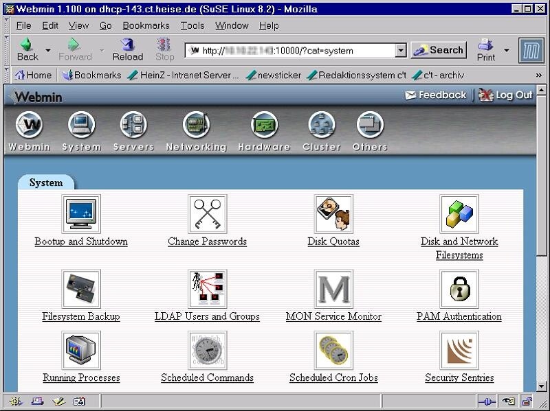Open the Cluster category icon

click(x=320, y=126)
